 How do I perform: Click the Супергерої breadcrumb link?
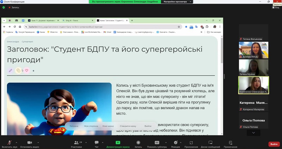[27, 42]
